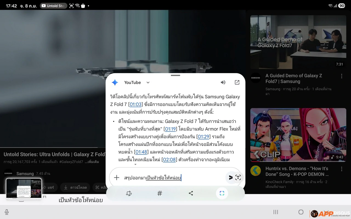This screenshot has height=219, width=351.
Task: Tap the plus attach icon in prompt
Action: pyautogui.click(x=117, y=178)
